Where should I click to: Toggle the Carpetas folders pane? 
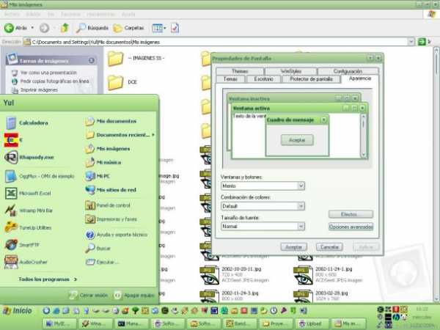[128, 28]
